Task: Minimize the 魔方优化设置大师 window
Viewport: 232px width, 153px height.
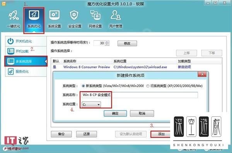Action: (208, 3)
